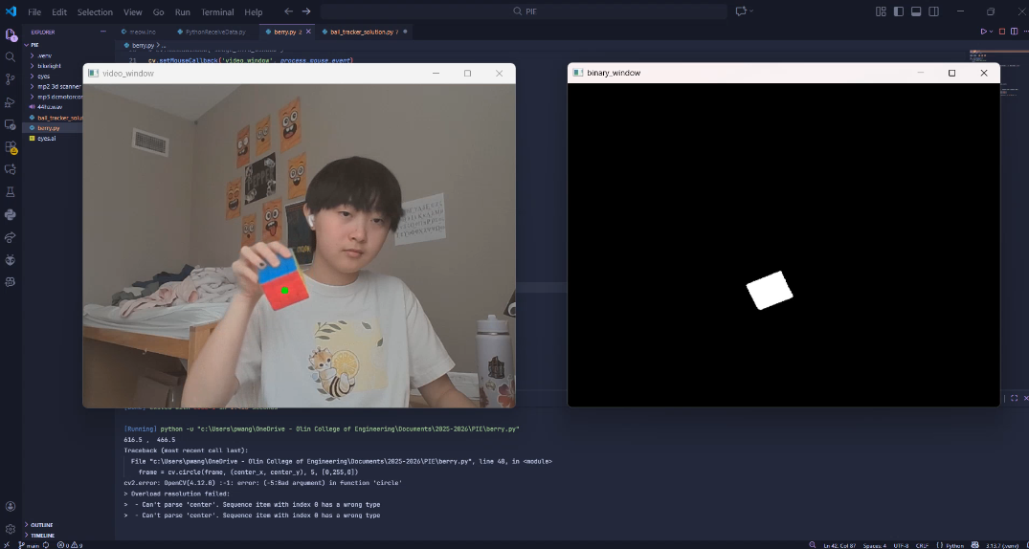Open Remote Explorer view in activity bar

click(x=11, y=124)
